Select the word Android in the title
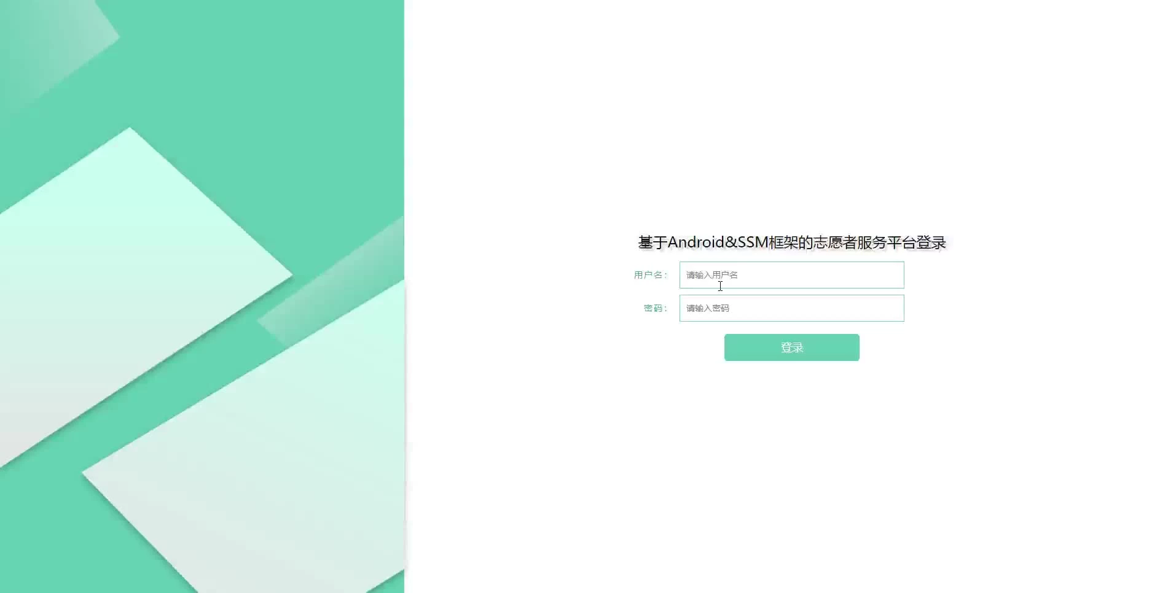 pos(696,242)
